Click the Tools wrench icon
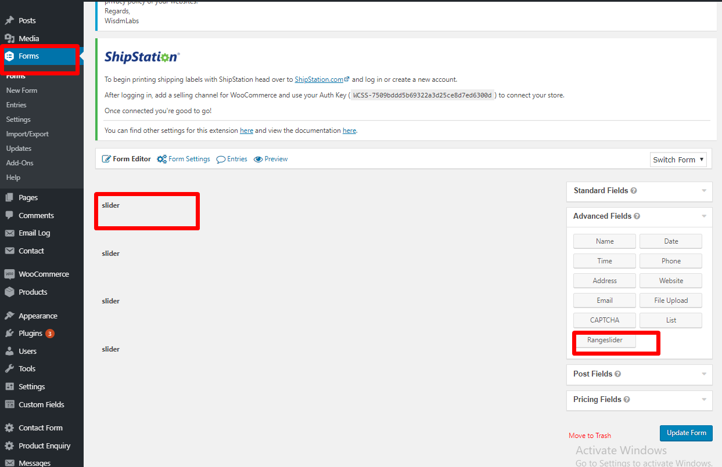This screenshot has height=467, width=722. tap(9, 369)
